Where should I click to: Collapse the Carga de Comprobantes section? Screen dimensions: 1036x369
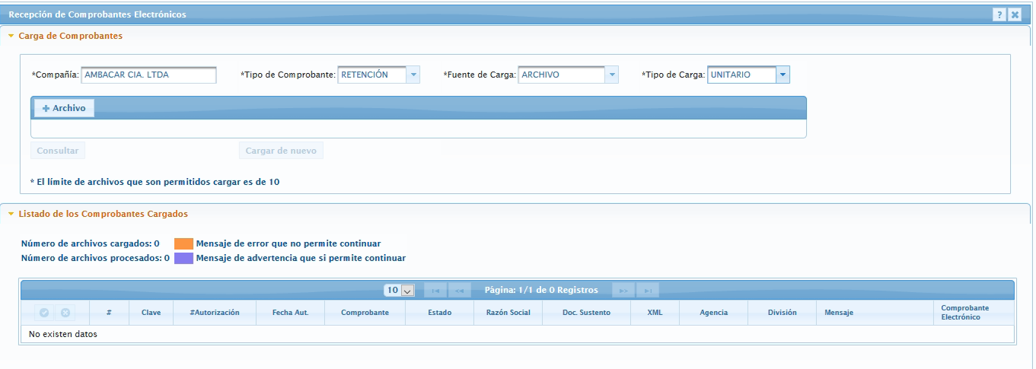coord(11,36)
